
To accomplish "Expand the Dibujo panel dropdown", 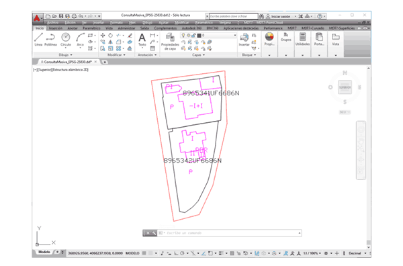I will [x=66, y=54].
